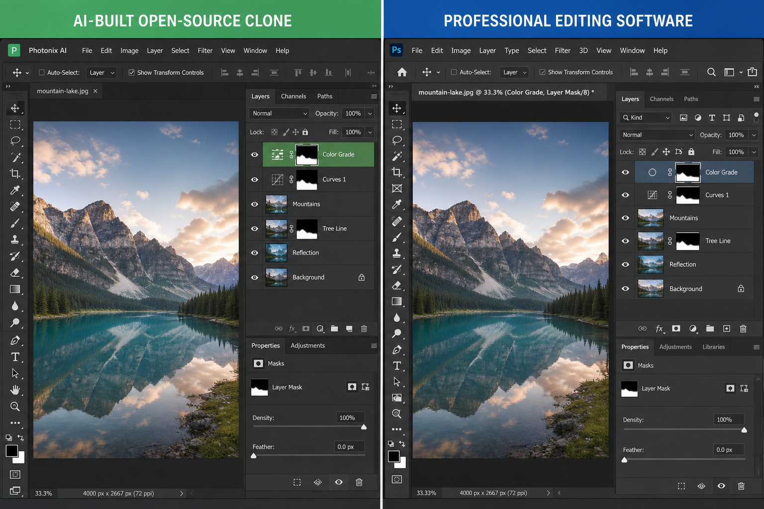This screenshot has width=764, height=509.
Task: Select the Tree Line mask thumbnail in Photoshop
Action: click(x=688, y=241)
